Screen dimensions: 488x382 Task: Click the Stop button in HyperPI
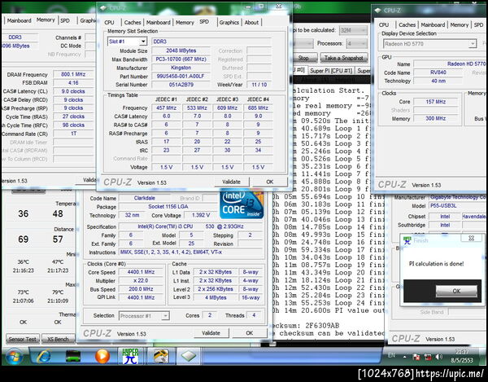[303, 58]
